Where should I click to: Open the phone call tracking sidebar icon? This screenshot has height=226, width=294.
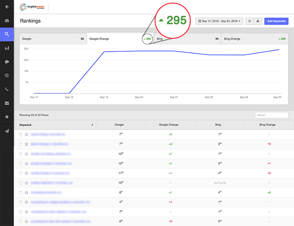coord(7,89)
